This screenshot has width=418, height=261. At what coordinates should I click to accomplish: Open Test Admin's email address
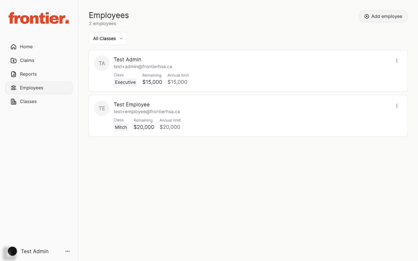pos(143,66)
